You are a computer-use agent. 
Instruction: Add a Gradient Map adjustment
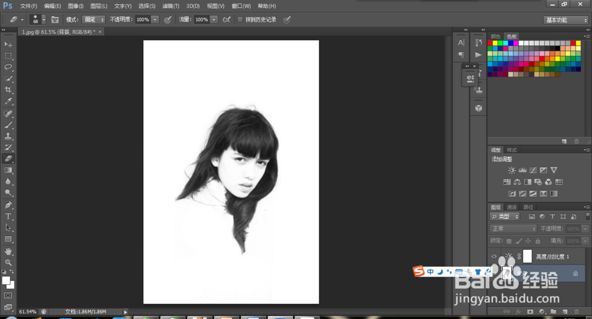(x=554, y=194)
